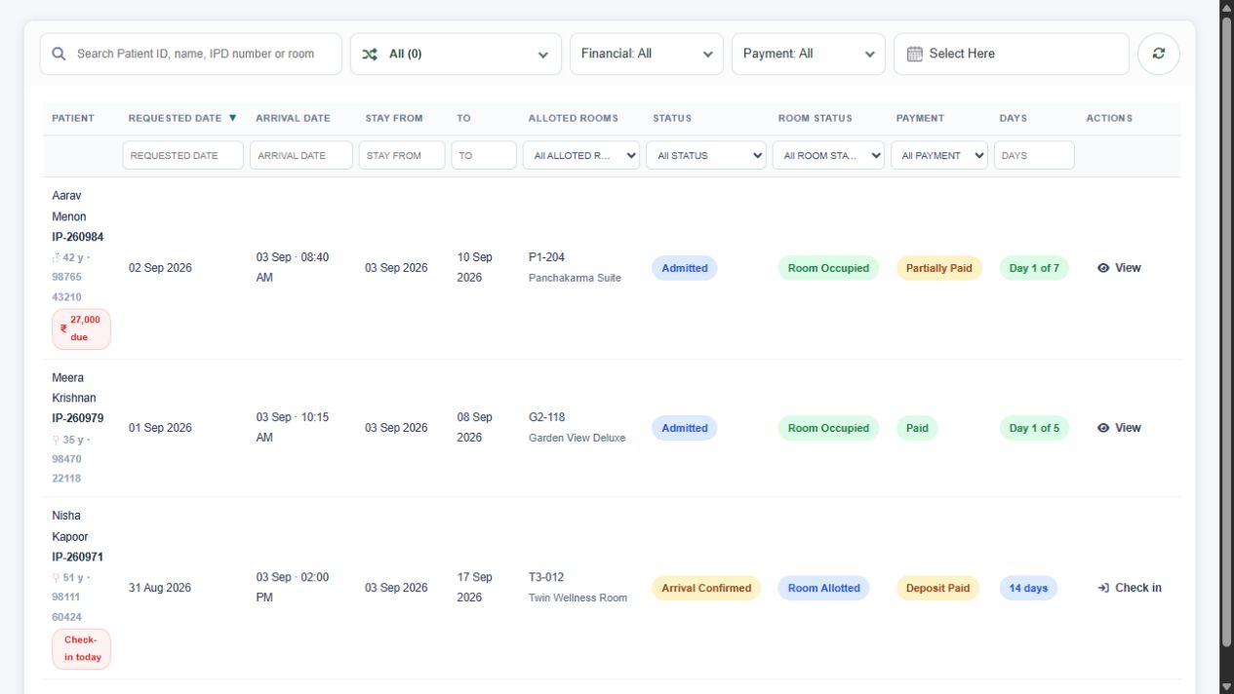
Task: Expand the All Alloted Rooms filter
Action: [x=581, y=155]
